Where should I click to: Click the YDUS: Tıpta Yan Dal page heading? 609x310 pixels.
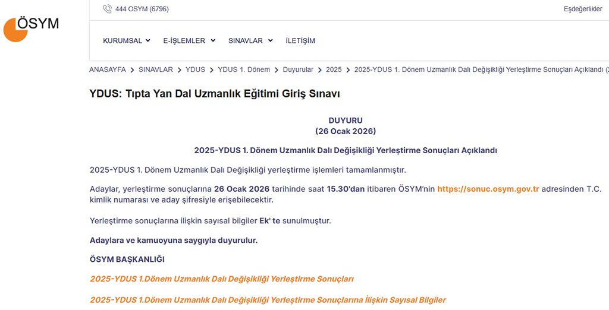pos(214,94)
